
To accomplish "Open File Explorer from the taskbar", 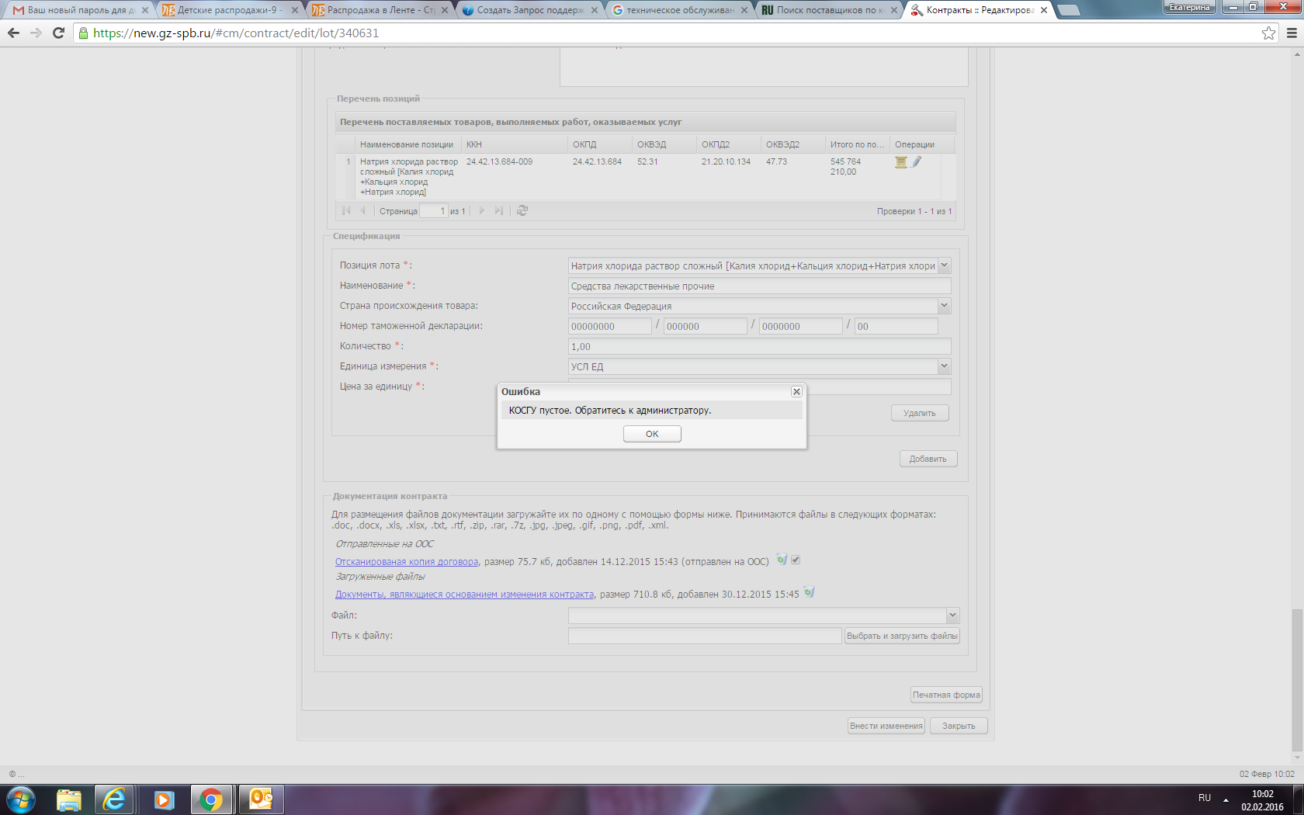I will pyautogui.click(x=69, y=799).
